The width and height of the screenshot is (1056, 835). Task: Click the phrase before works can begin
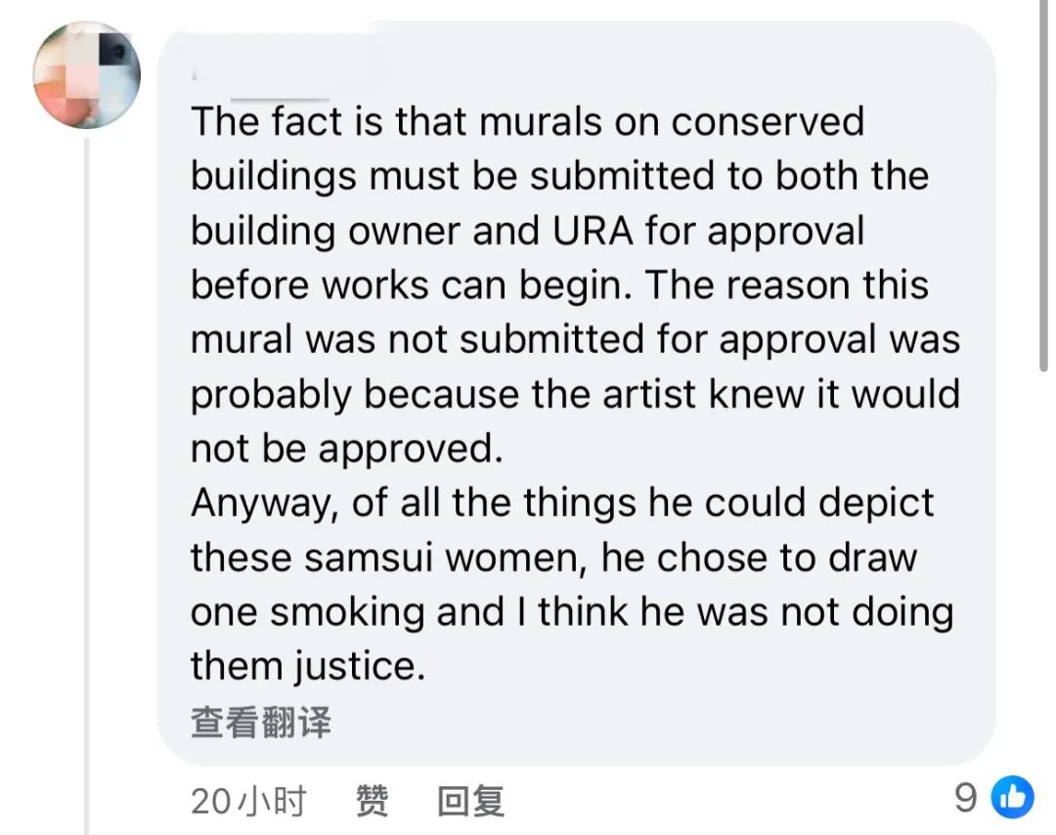(412, 286)
